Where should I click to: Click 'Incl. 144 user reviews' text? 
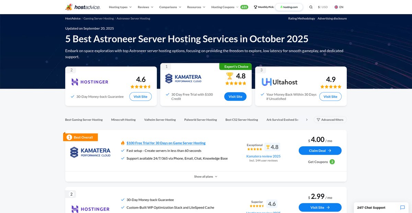[x=263, y=160]
